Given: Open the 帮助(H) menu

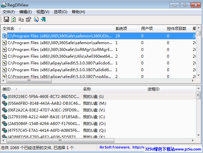Looking at the screenshot, I should click(x=78, y=12).
